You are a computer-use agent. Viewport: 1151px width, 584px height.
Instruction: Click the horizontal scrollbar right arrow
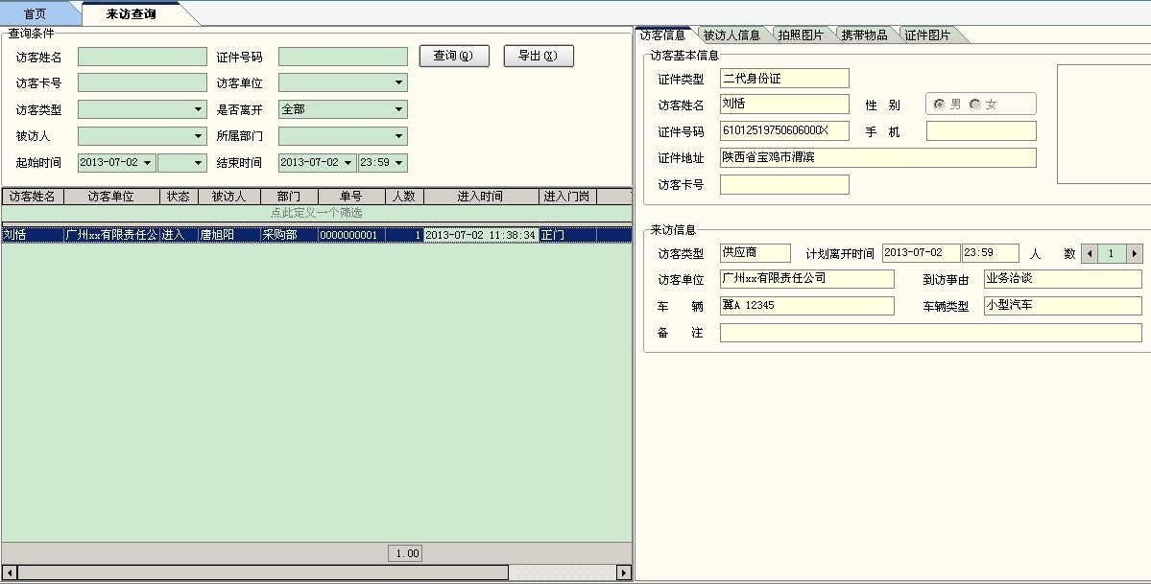[623, 572]
